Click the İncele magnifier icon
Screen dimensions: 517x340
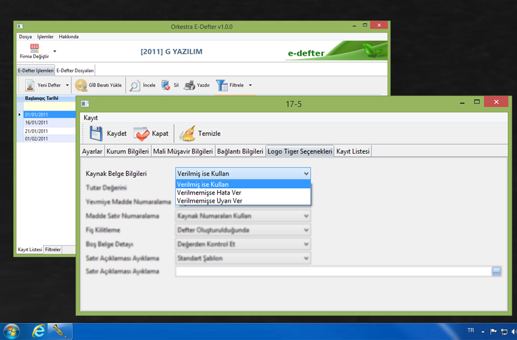coord(134,86)
